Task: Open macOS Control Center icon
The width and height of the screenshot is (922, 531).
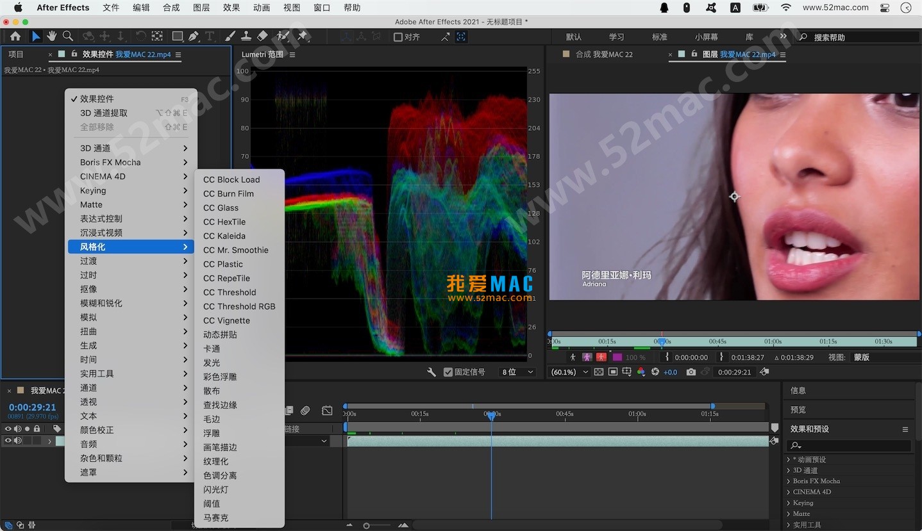Action: (x=885, y=8)
